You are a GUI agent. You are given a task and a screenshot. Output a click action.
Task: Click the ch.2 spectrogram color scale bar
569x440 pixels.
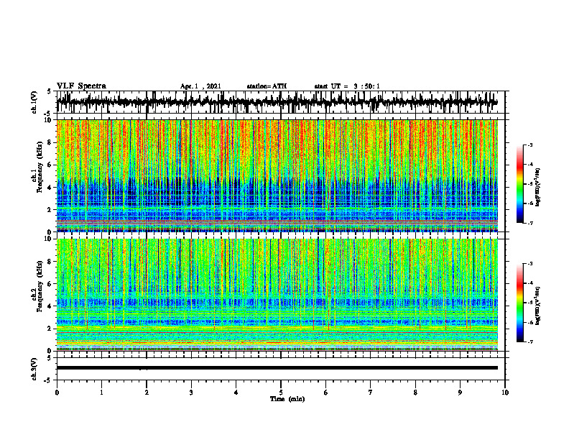click(x=519, y=303)
